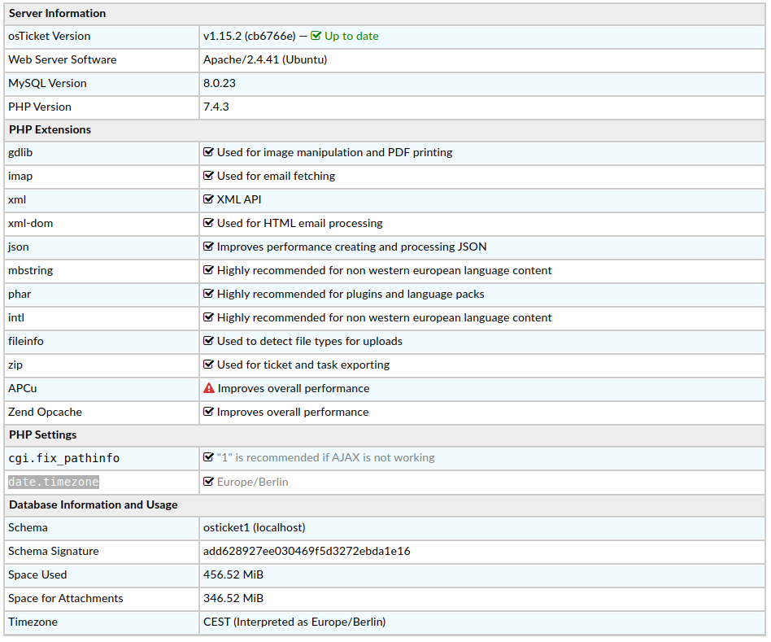
Task: Click the json extension name
Action: [18, 247]
